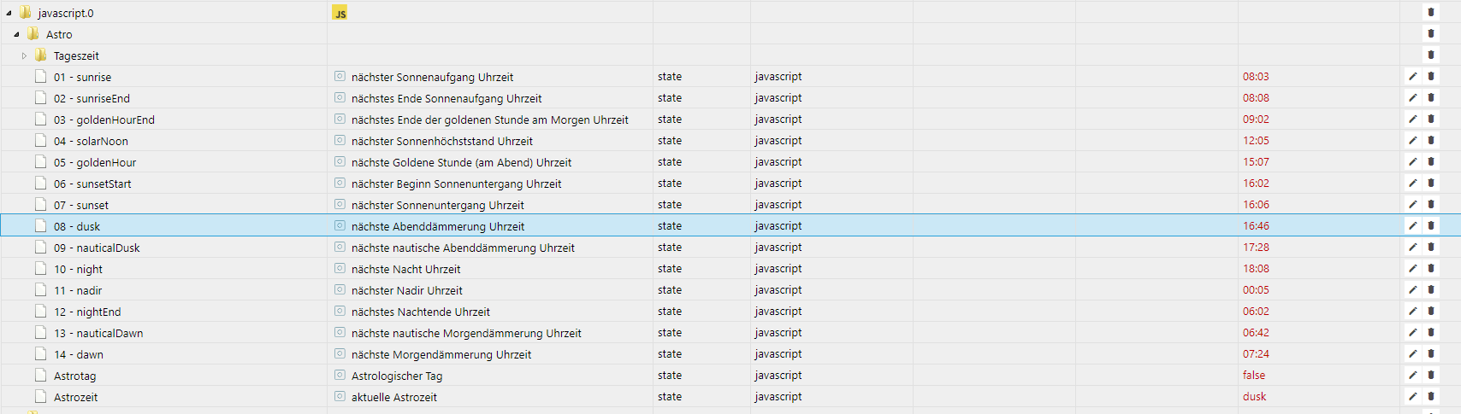This screenshot has width=1461, height=414.
Task: Edit the 04 - solarNoon object
Action: coord(1413,140)
